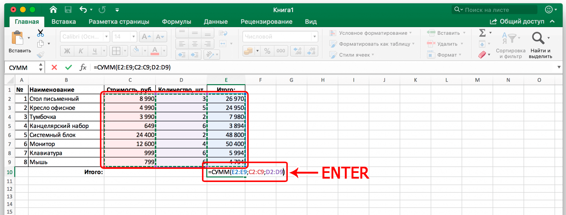Apply the fill color bucket
The width and height of the screenshot is (566, 215).
(x=136, y=51)
